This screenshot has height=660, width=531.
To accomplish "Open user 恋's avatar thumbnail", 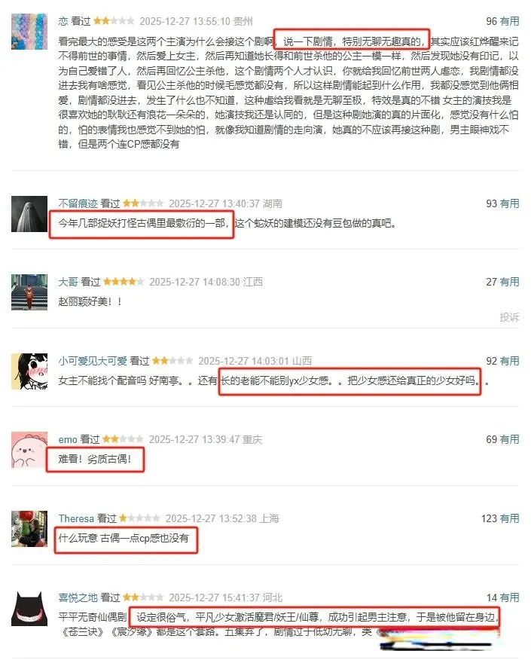I will (29, 32).
